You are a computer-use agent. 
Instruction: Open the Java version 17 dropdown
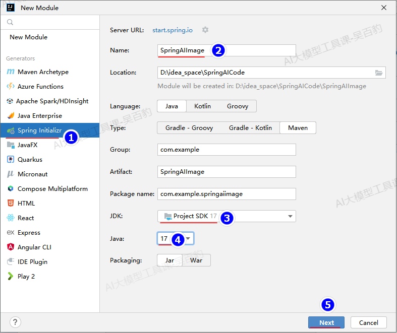coord(176,239)
